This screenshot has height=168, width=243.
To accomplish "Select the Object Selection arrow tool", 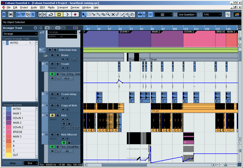I will tap(84, 15).
